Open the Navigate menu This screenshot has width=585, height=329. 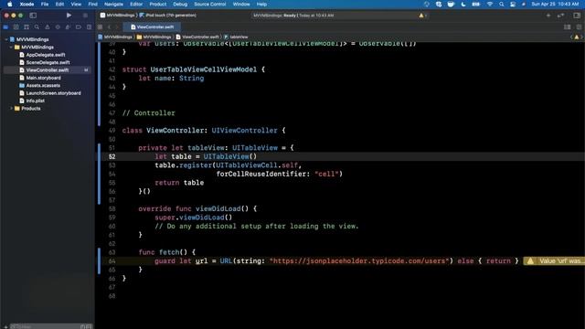pos(113,4)
